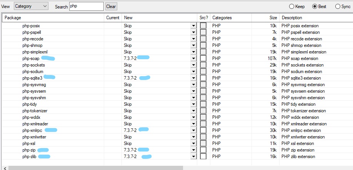Tick source checkbox for php-posix
This screenshot has width=353, height=170.
(203, 26)
